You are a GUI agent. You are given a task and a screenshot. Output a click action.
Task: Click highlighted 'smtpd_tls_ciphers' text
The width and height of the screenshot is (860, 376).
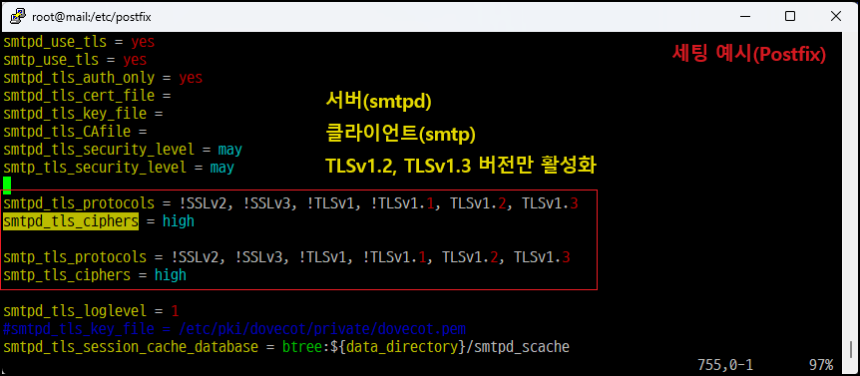click(71, 221)
